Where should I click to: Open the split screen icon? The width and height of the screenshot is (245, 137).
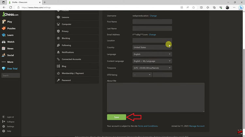point(202,7)
